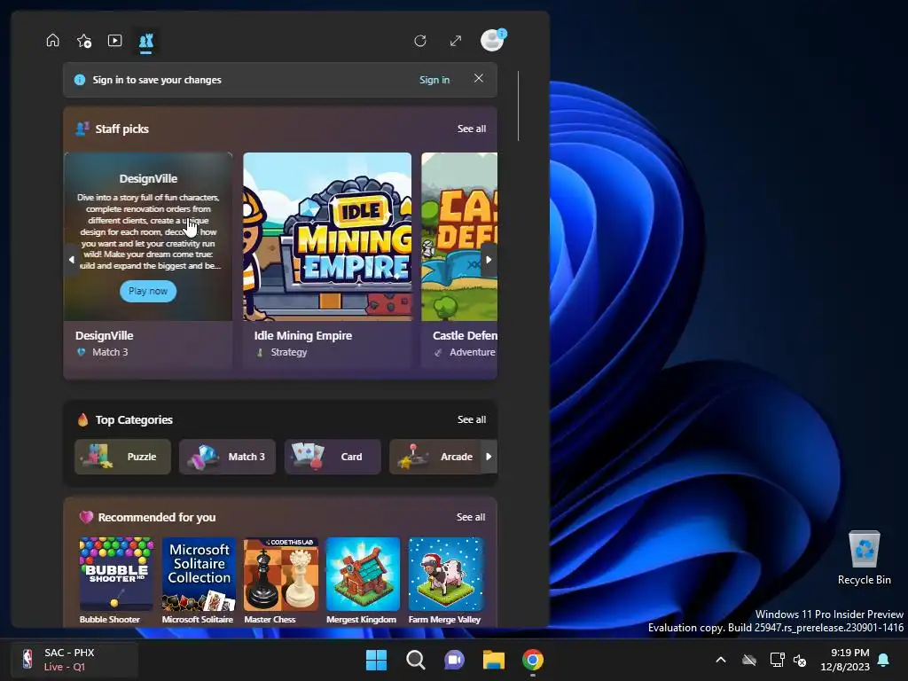
Task: Open the favorites star tab
Action: (x=84, y=41)
